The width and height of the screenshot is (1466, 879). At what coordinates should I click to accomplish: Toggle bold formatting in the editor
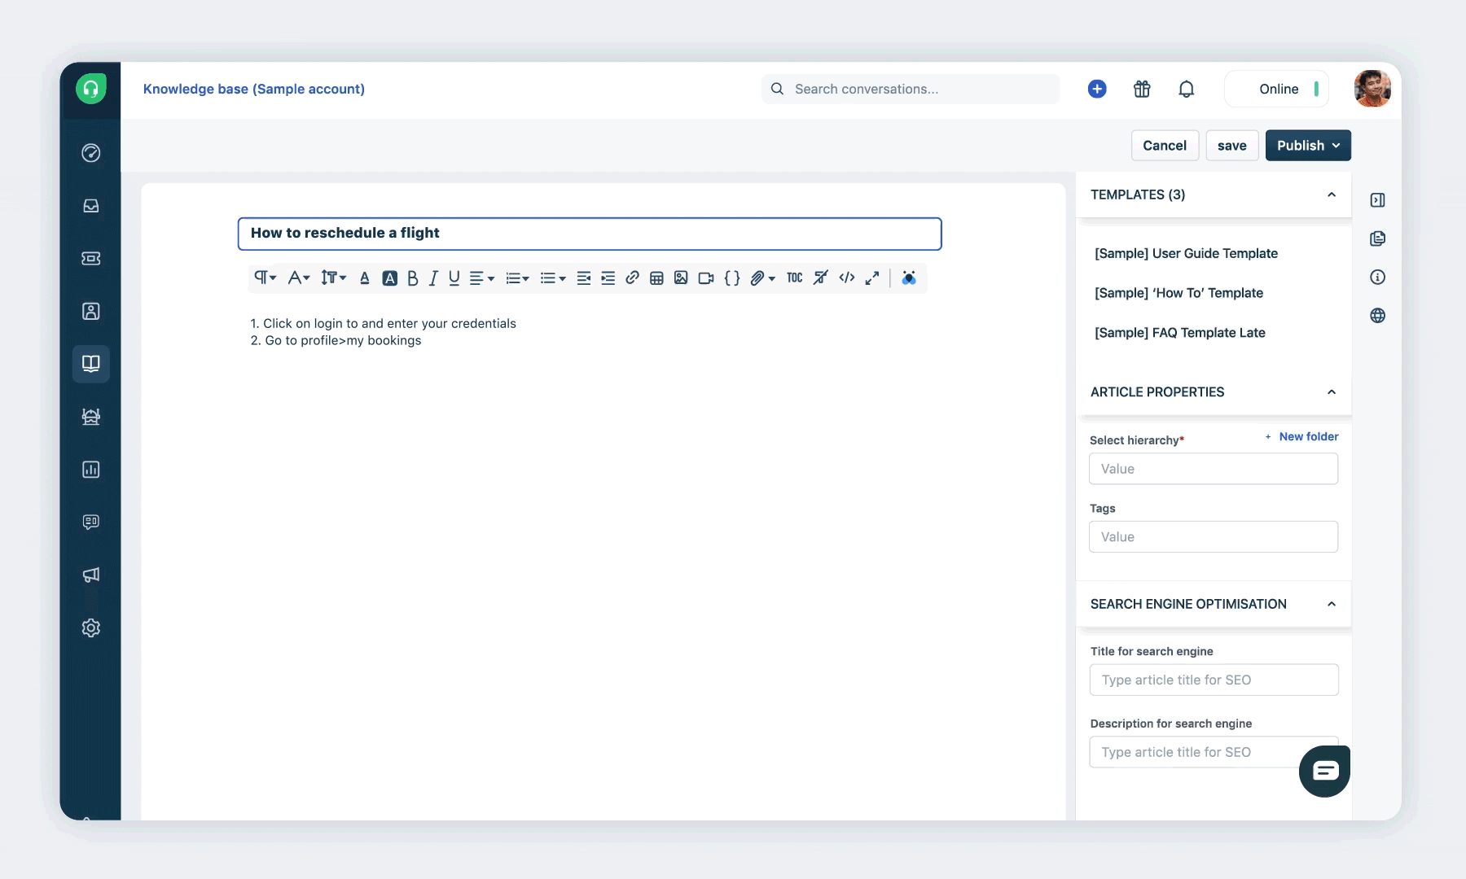[413, 278]
